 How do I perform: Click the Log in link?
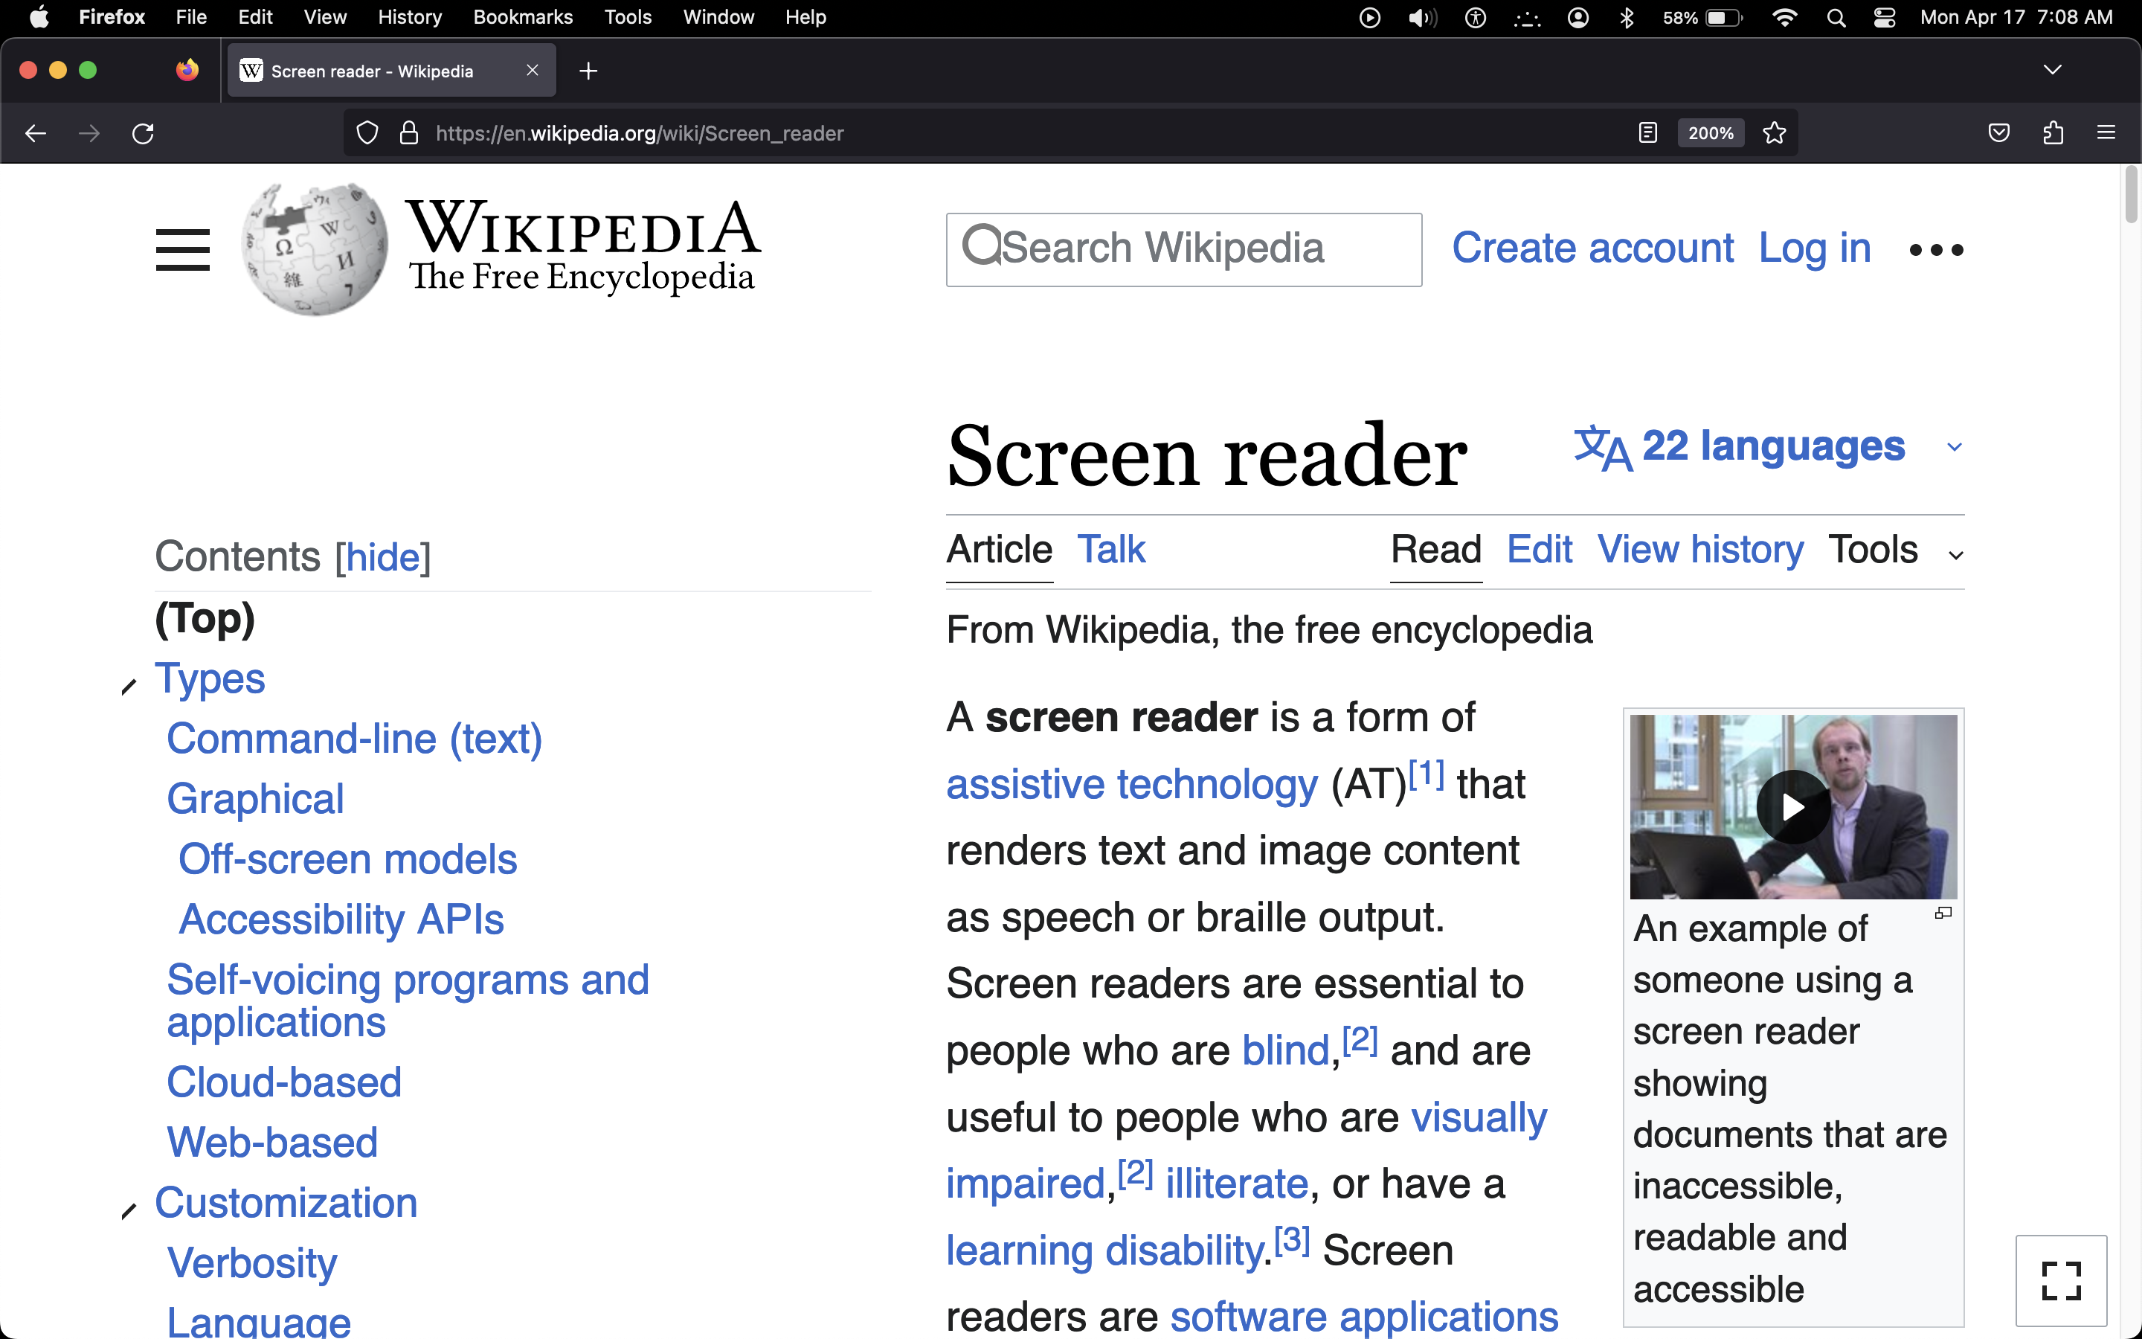[x=1815, y=248]
